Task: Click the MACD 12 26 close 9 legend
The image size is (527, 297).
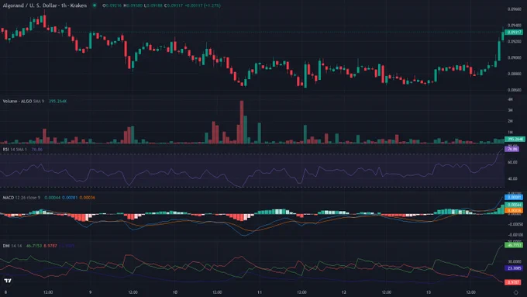Action: 21,198
